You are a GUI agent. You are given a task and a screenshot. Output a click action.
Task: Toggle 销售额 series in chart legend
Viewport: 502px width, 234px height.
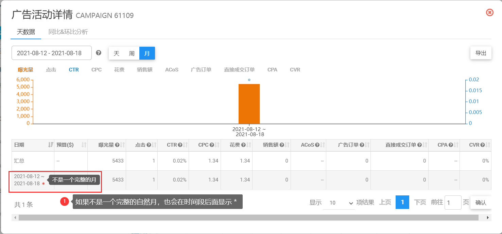pyautogui.click(x=145, y=70)
